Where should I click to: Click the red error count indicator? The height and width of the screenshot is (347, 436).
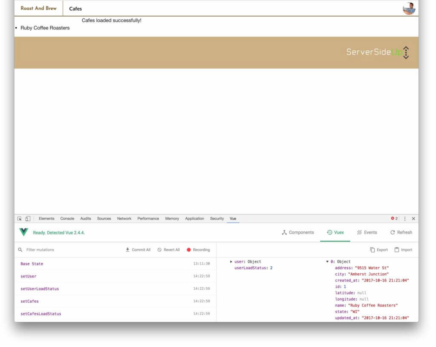click(x=394, y=219)
